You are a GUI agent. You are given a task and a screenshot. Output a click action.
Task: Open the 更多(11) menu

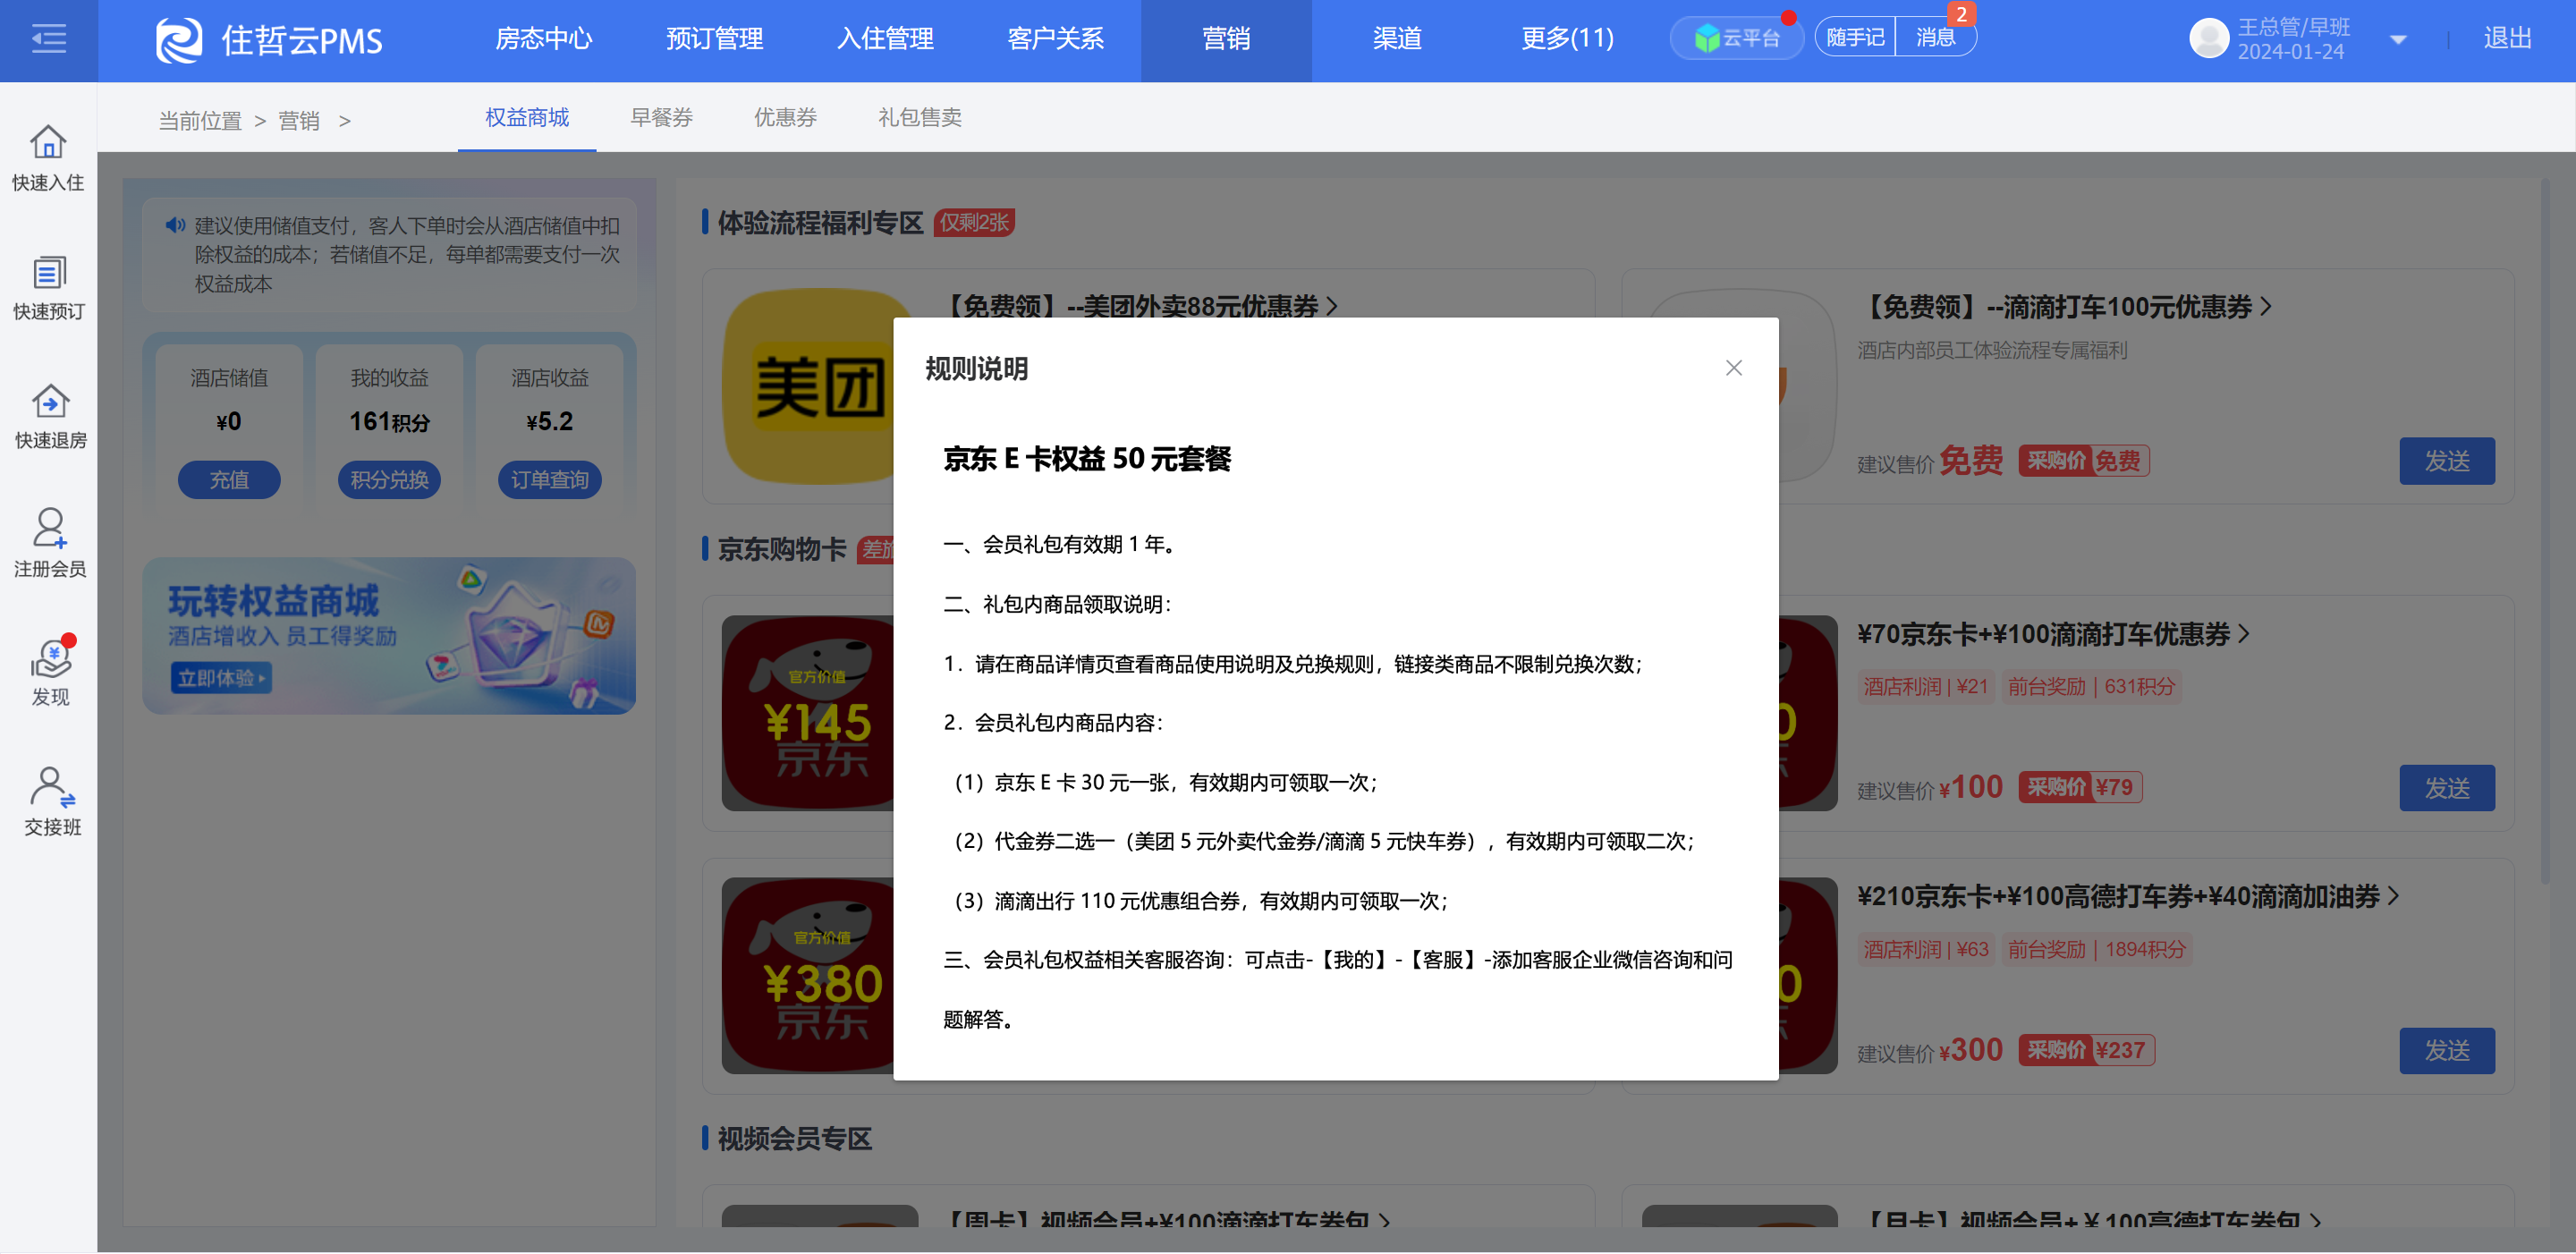(x=1567, y=39)
